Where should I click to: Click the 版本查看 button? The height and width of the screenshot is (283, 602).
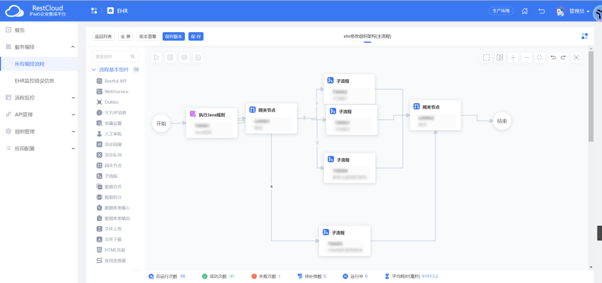pyautogui.click(x=148, y=36)
